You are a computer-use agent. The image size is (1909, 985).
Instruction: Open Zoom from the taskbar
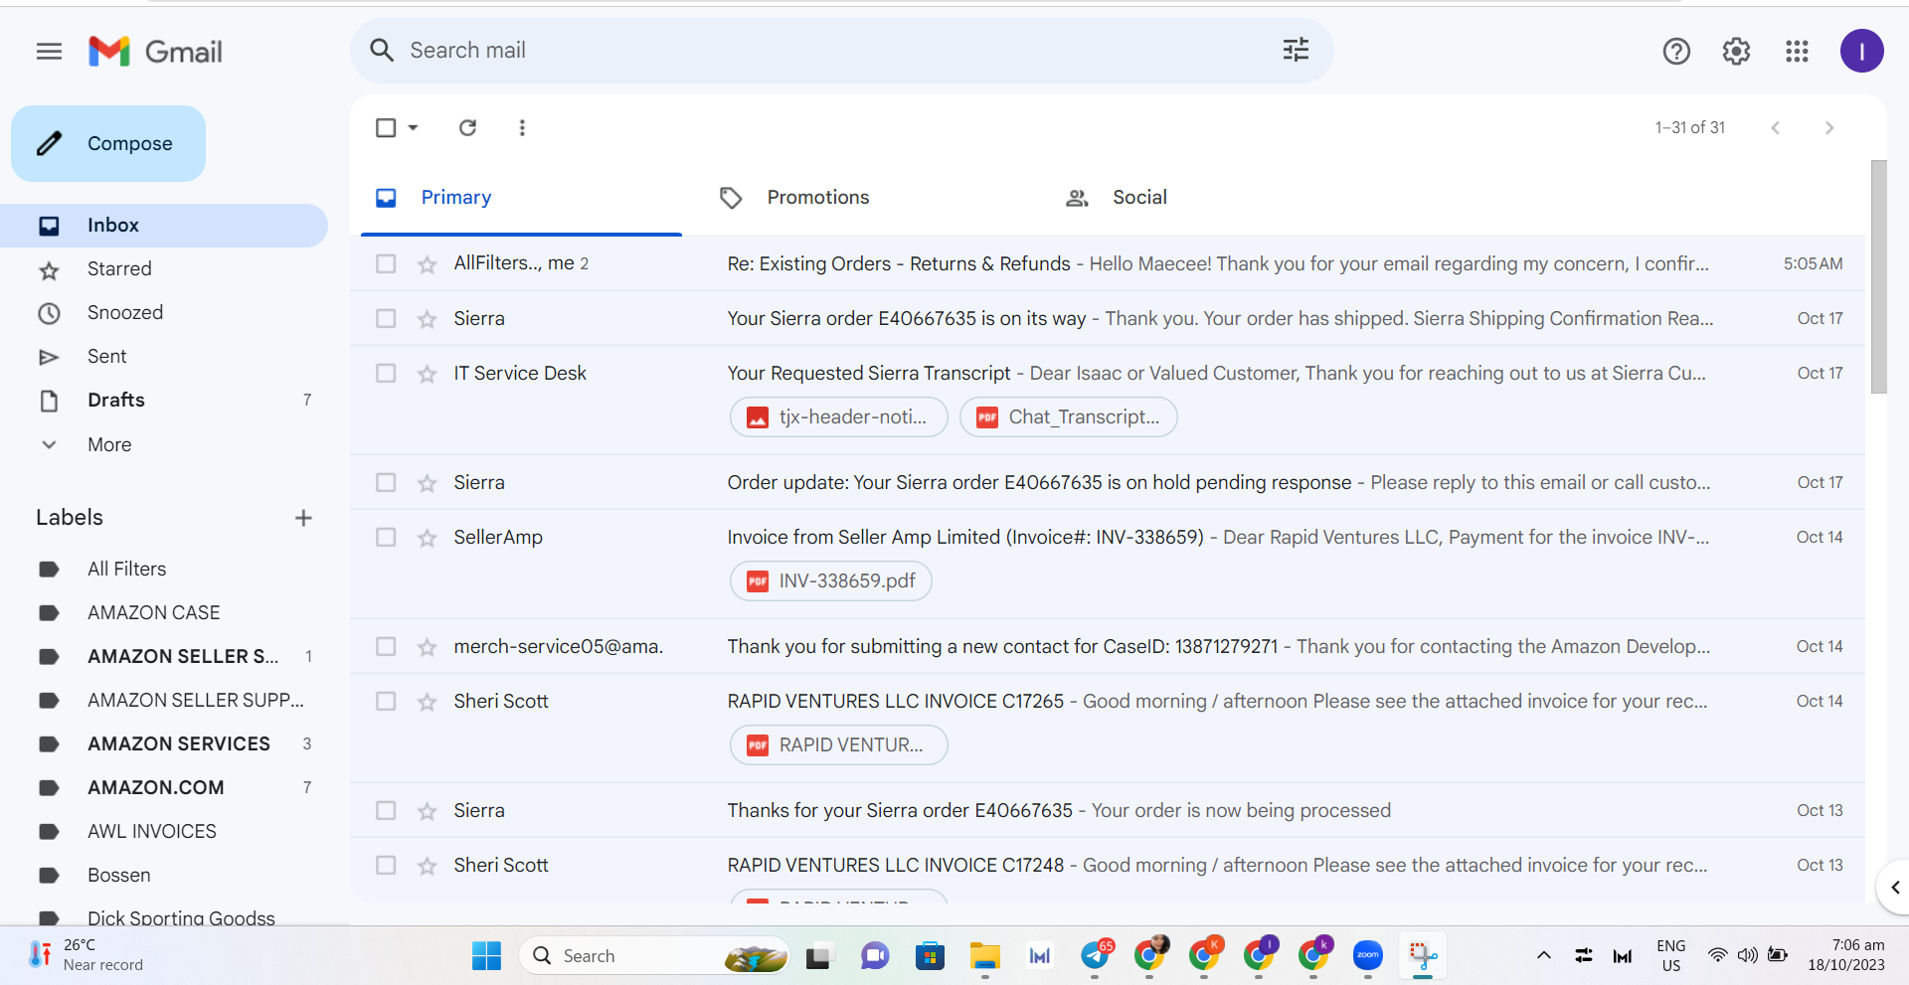pyautogui.click(x=1368, y=955)
